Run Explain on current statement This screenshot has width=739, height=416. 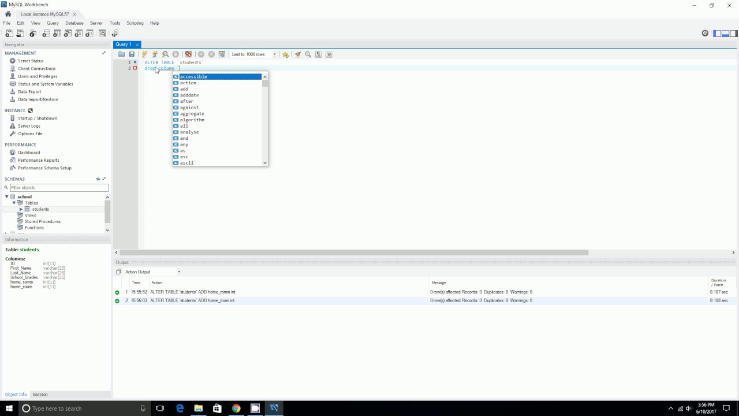(165, 54)
